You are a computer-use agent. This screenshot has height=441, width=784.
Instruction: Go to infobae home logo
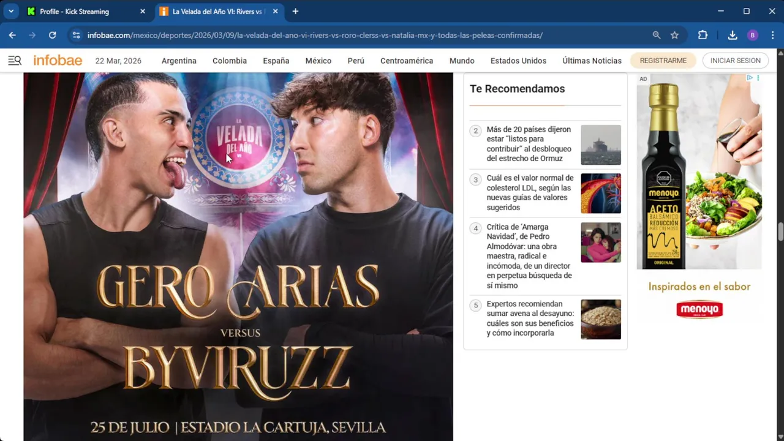tap(58, 60)
